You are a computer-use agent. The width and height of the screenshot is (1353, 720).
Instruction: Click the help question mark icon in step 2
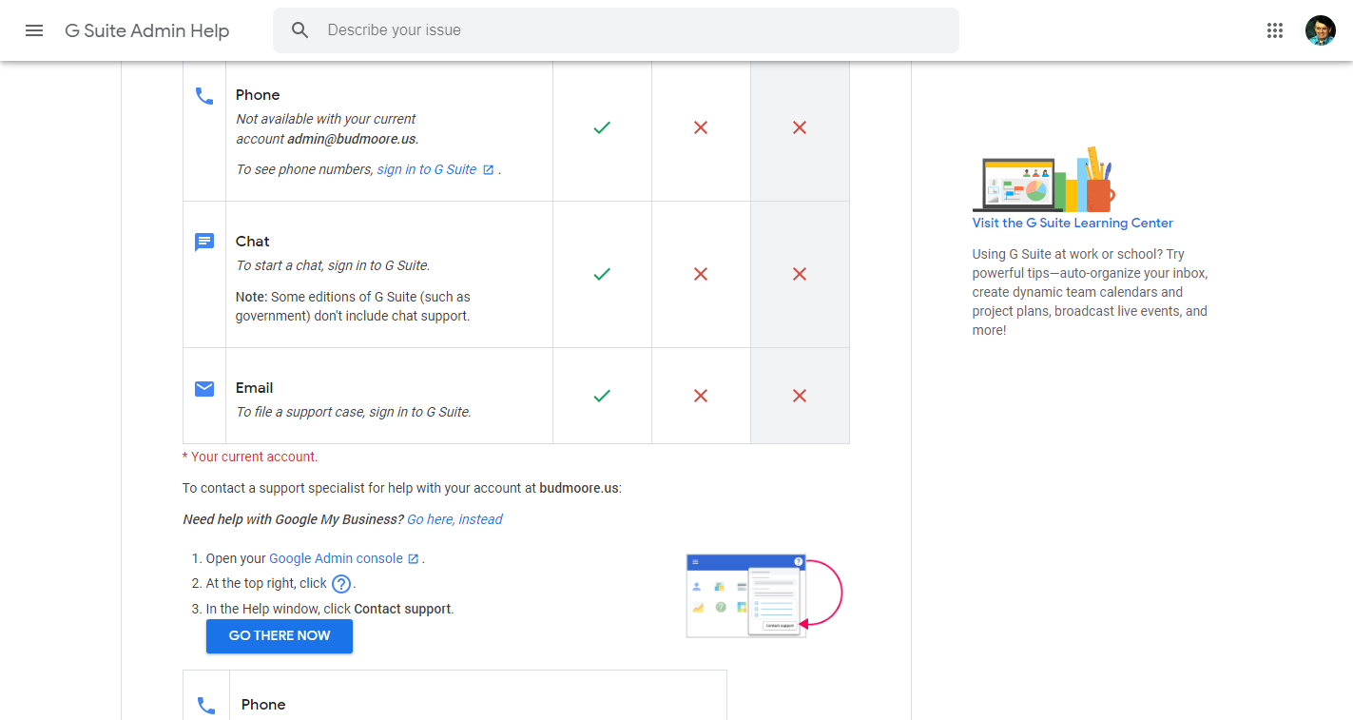click(x=341, y=584)
